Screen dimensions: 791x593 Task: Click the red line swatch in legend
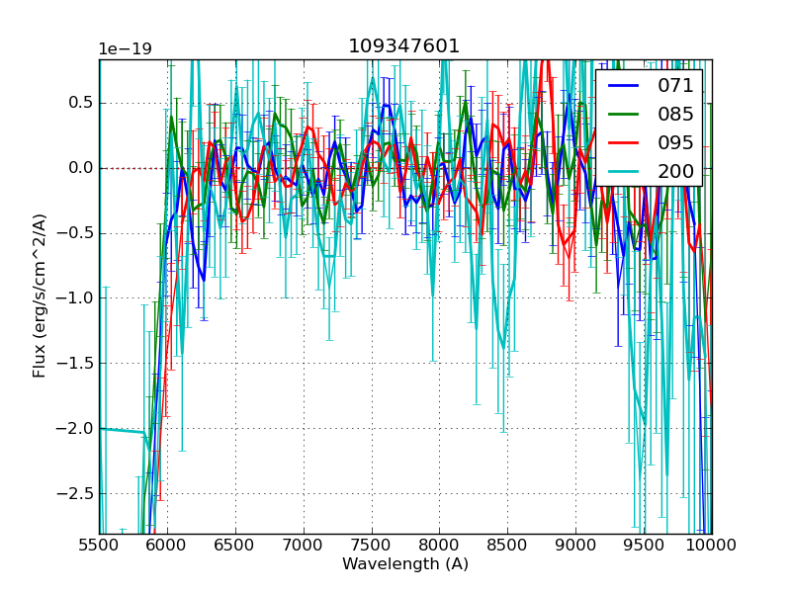coord(622,142)
